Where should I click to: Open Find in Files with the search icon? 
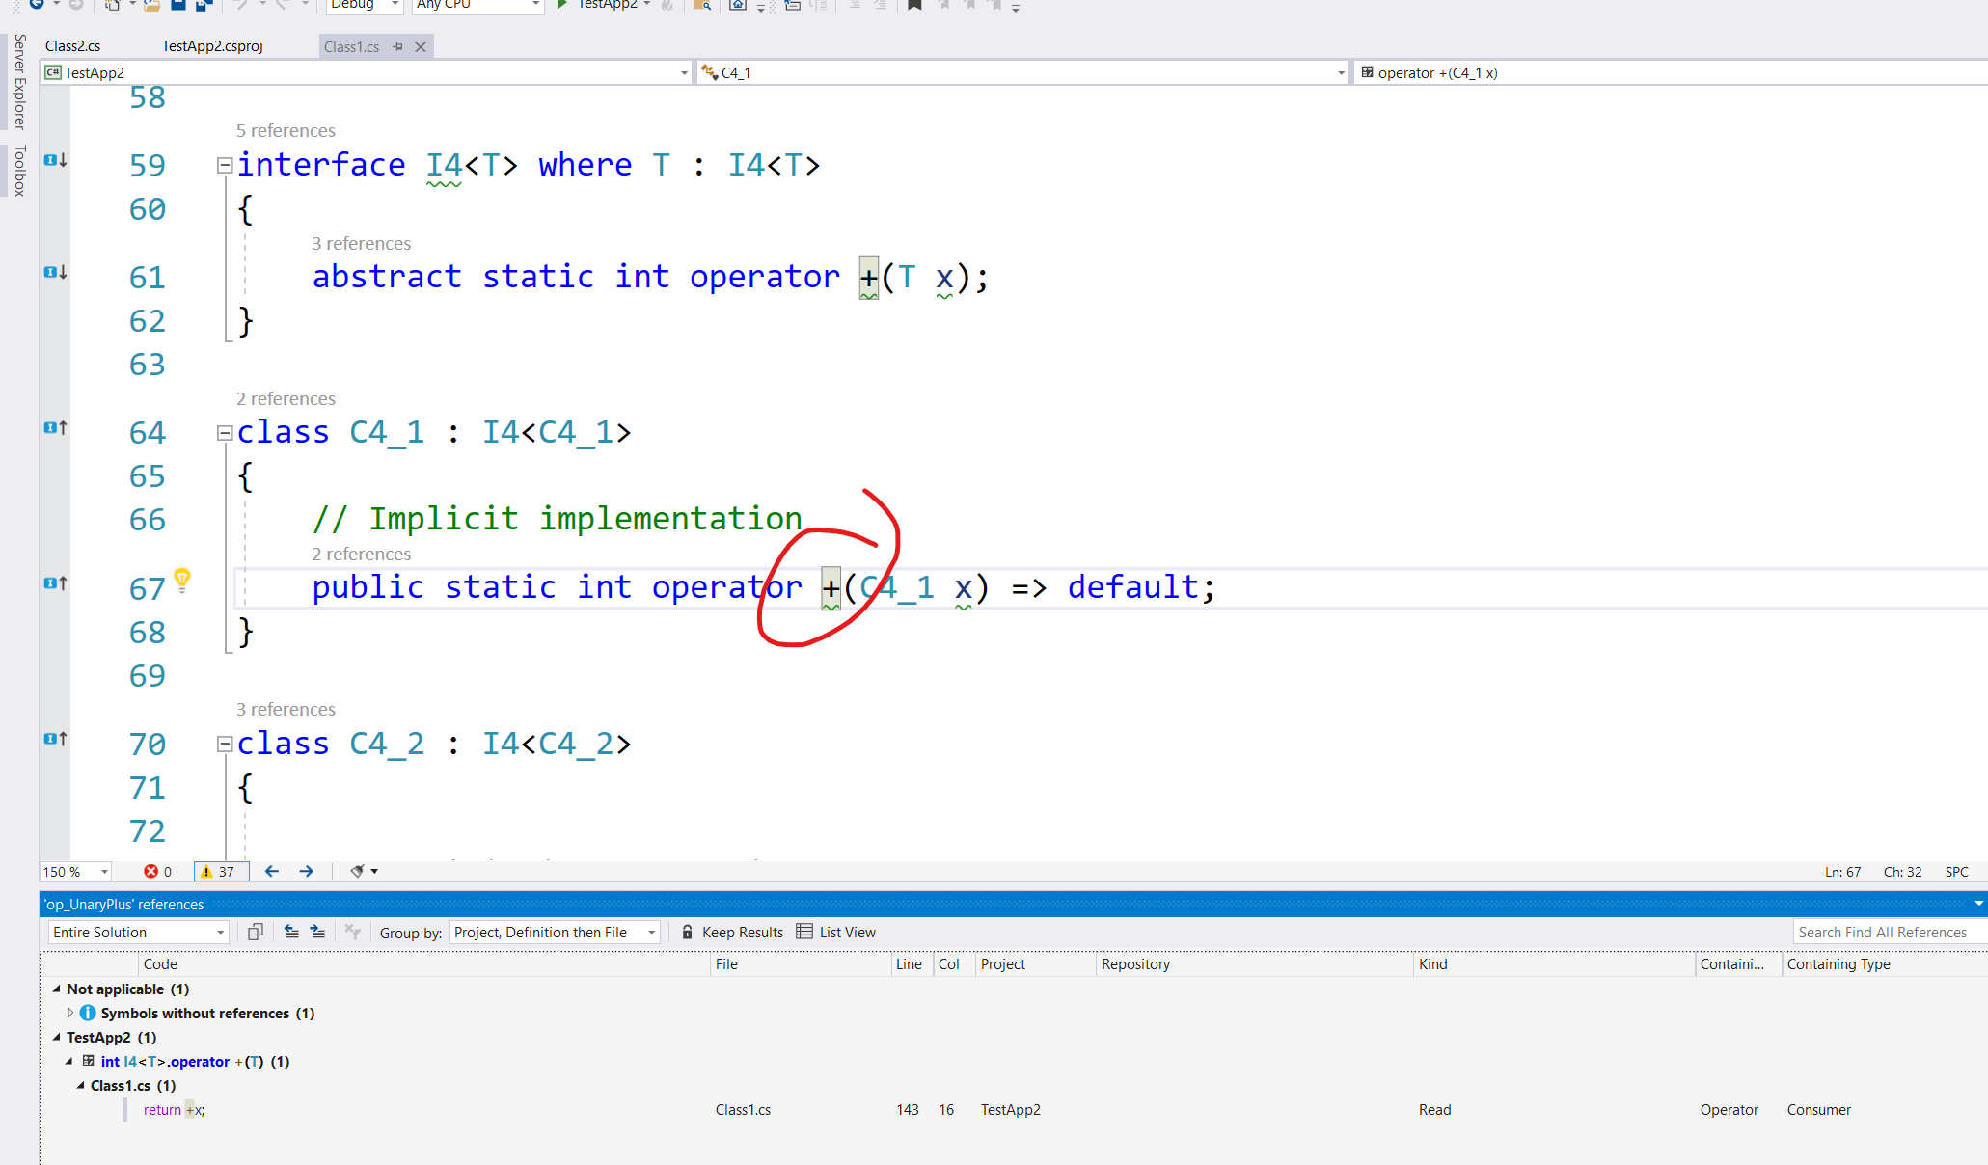[701, 6]
